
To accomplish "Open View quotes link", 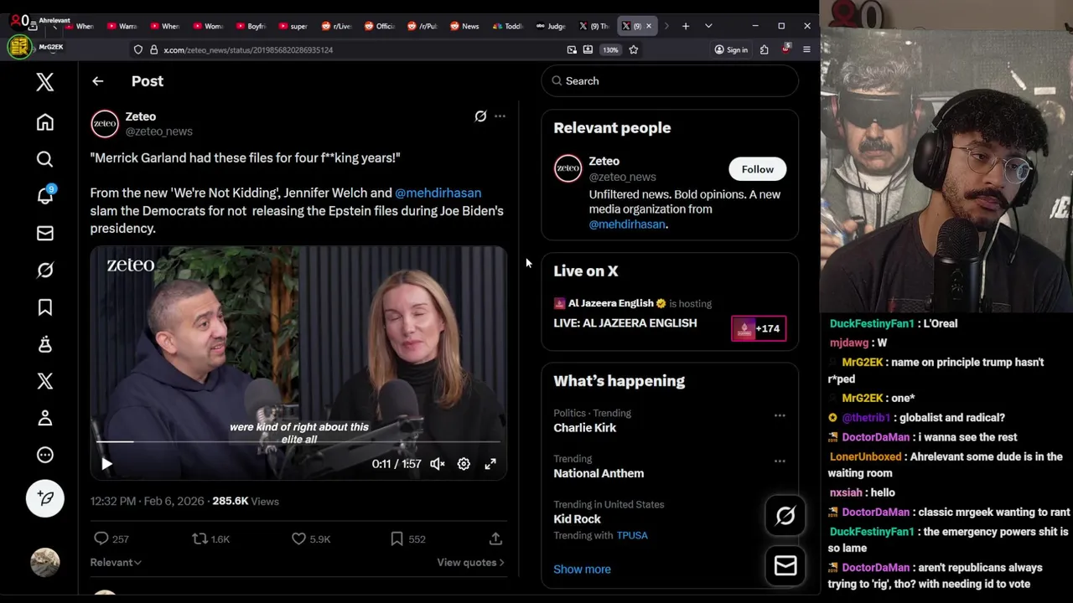I will pos(470,563).
